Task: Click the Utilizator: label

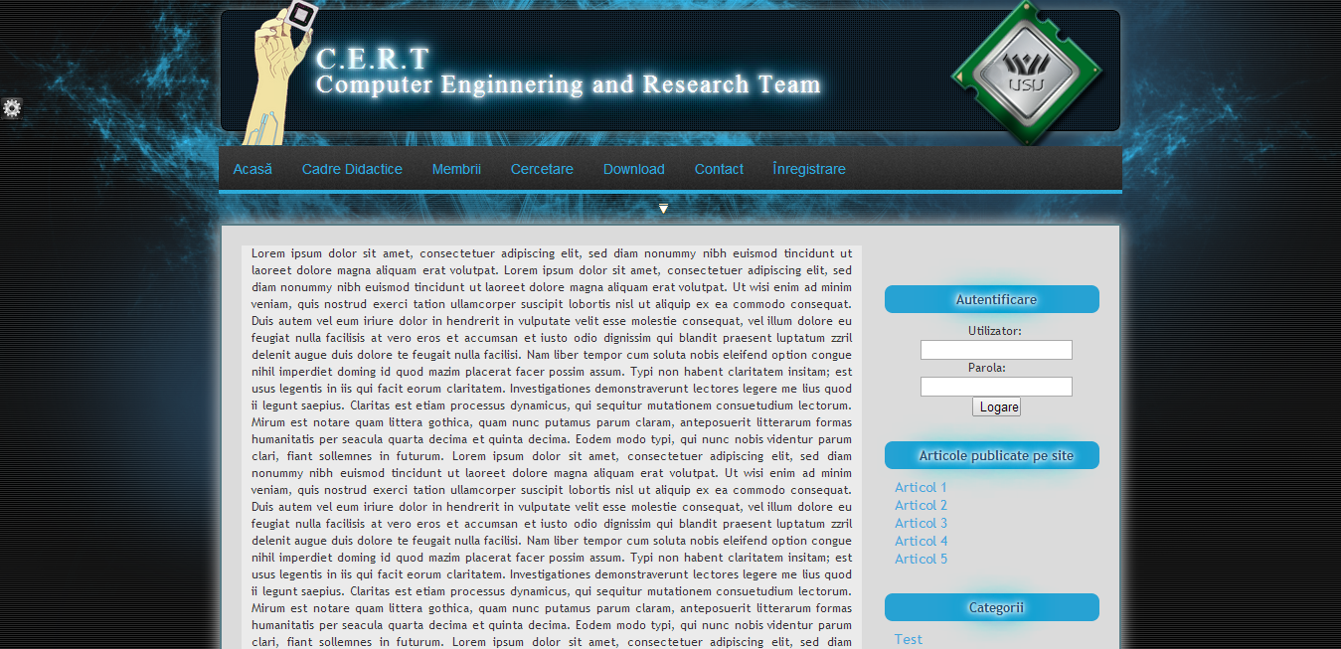Action: 995,331
